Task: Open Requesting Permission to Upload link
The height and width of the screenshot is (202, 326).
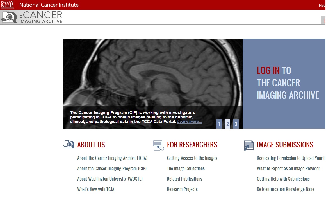Action: coord(291,158)
